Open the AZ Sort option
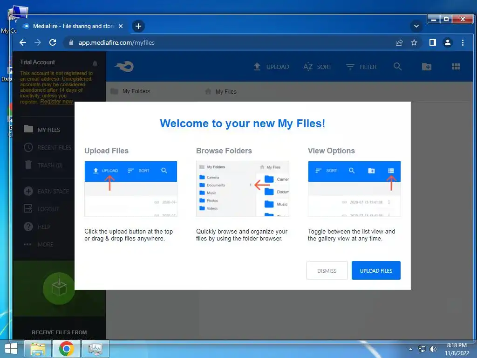This screenshot has width=477, height=358. tap(317, 67)
